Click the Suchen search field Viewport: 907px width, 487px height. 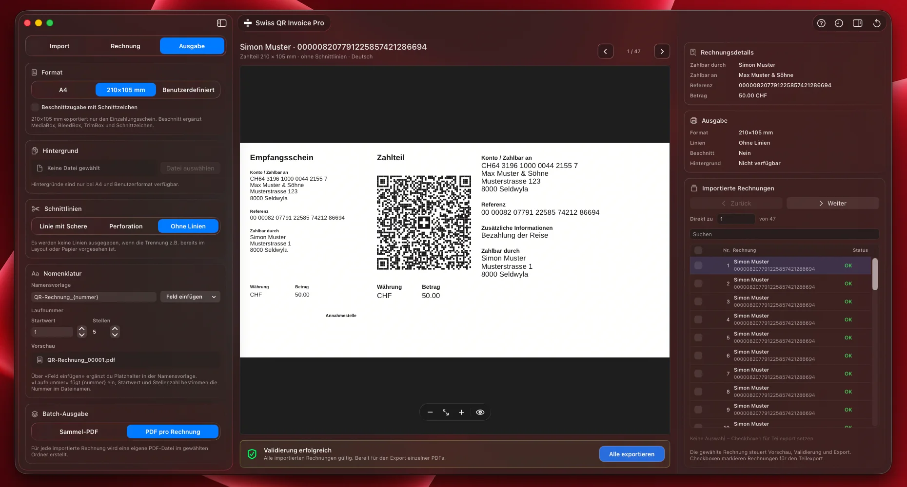click(784, 234)
